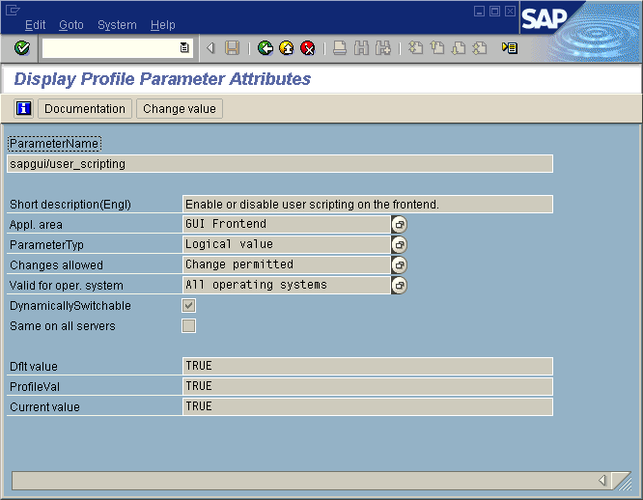
Task: Click the sapgui/user_scripting parameter name field
Action: tap(280, 164)
